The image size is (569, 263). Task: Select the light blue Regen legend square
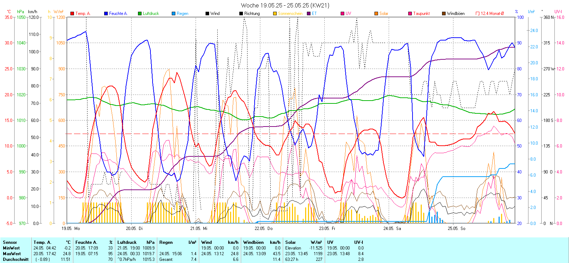[174, 14]
